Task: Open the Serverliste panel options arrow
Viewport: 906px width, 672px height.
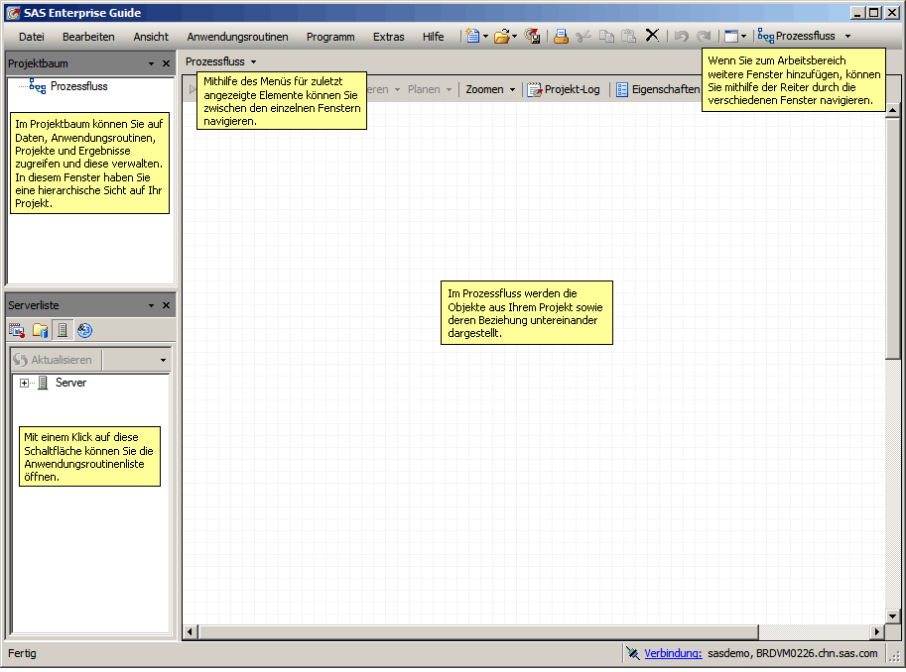Action: point(152,305)
